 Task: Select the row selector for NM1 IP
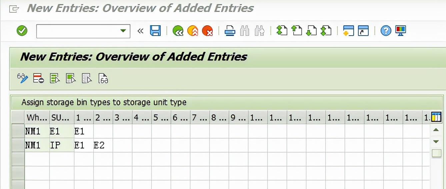[18, 145]
